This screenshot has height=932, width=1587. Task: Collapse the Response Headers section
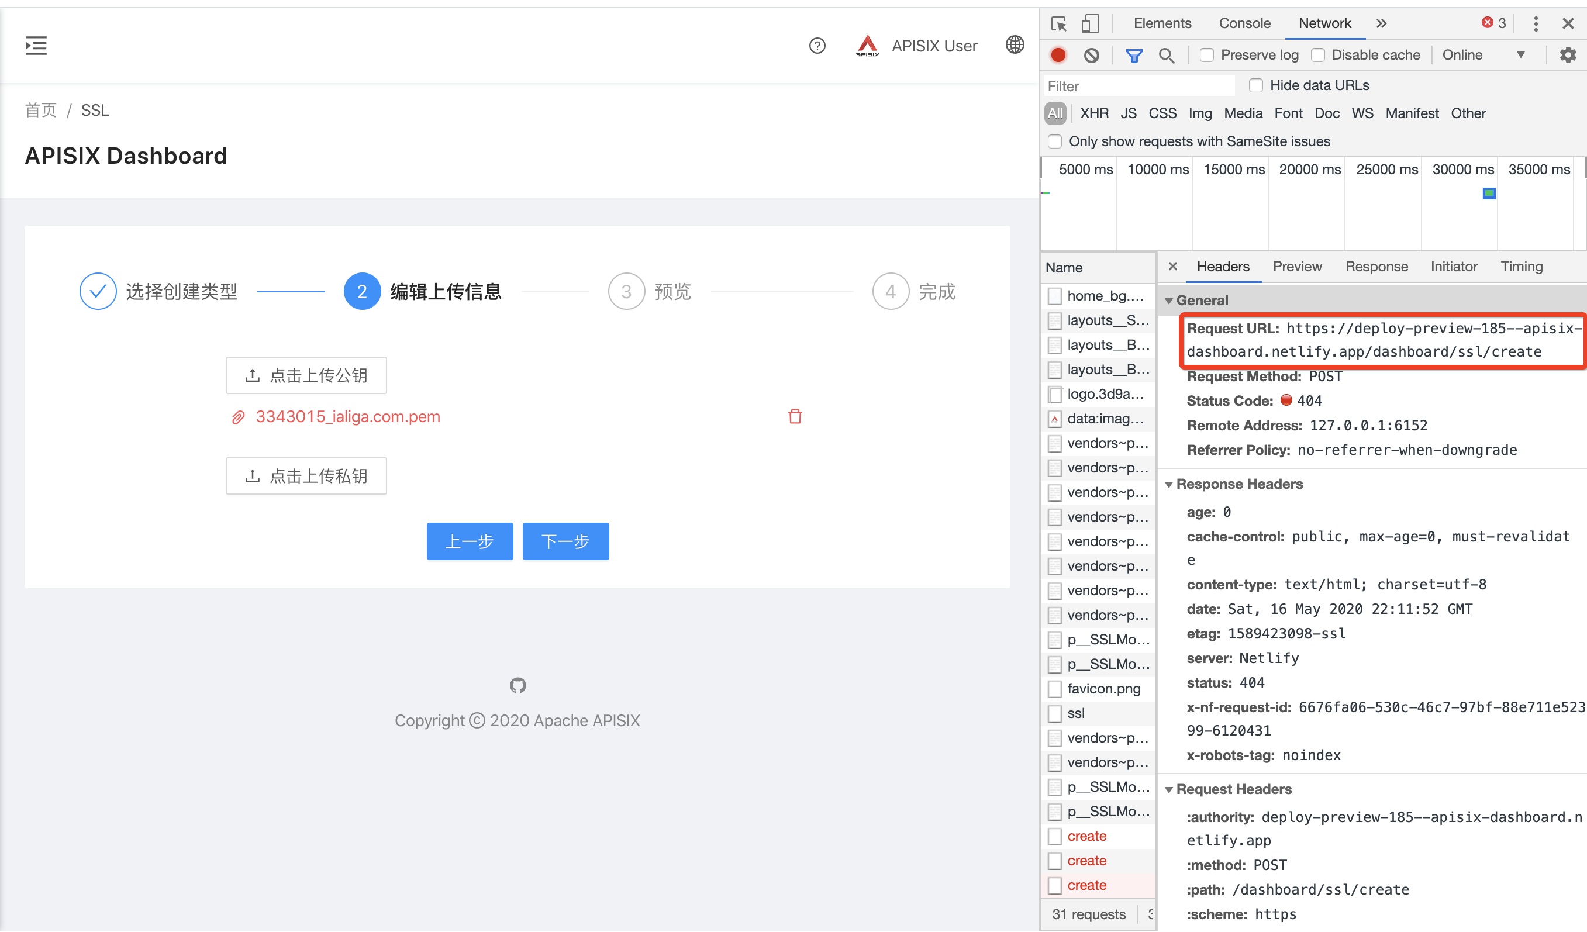coord(1169,484)
